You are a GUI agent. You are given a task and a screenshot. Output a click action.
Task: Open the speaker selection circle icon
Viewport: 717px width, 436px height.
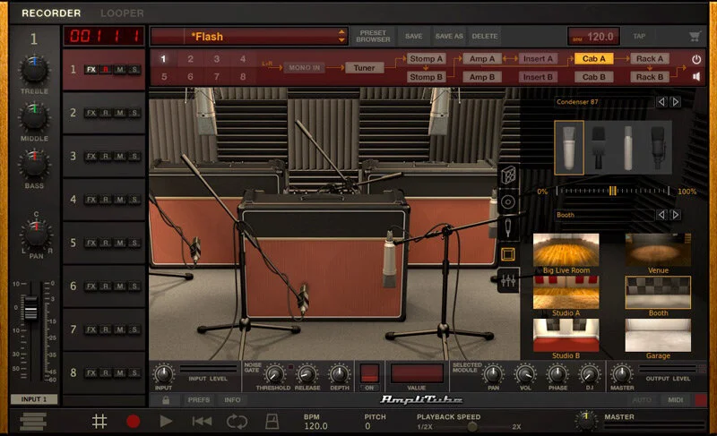pos(508,201)
